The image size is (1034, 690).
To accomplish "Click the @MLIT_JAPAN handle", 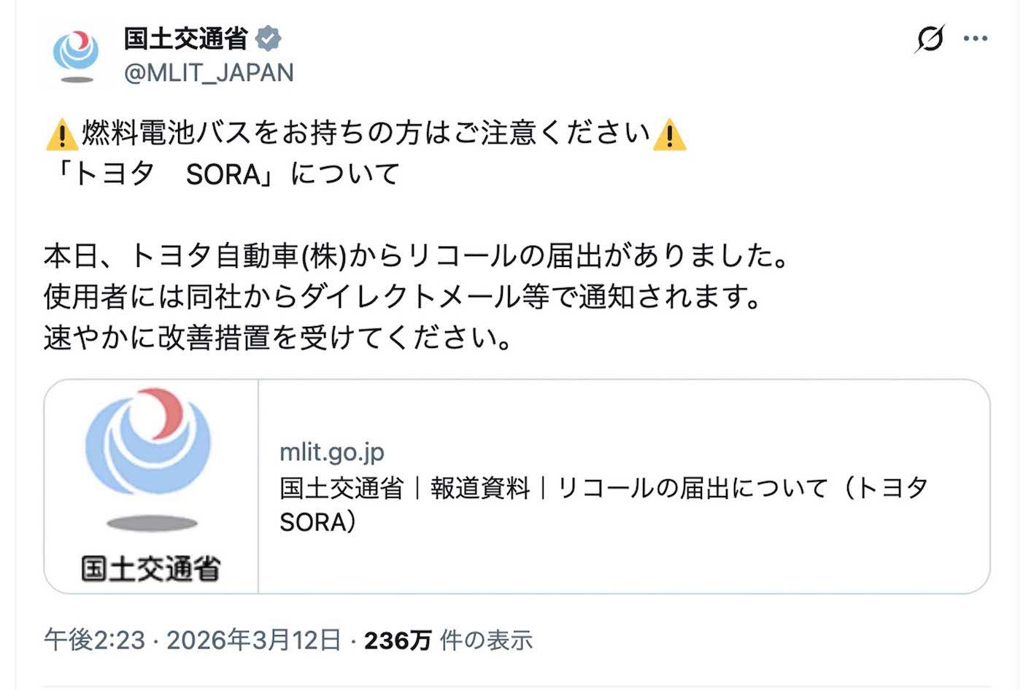I will click(208, 73).
